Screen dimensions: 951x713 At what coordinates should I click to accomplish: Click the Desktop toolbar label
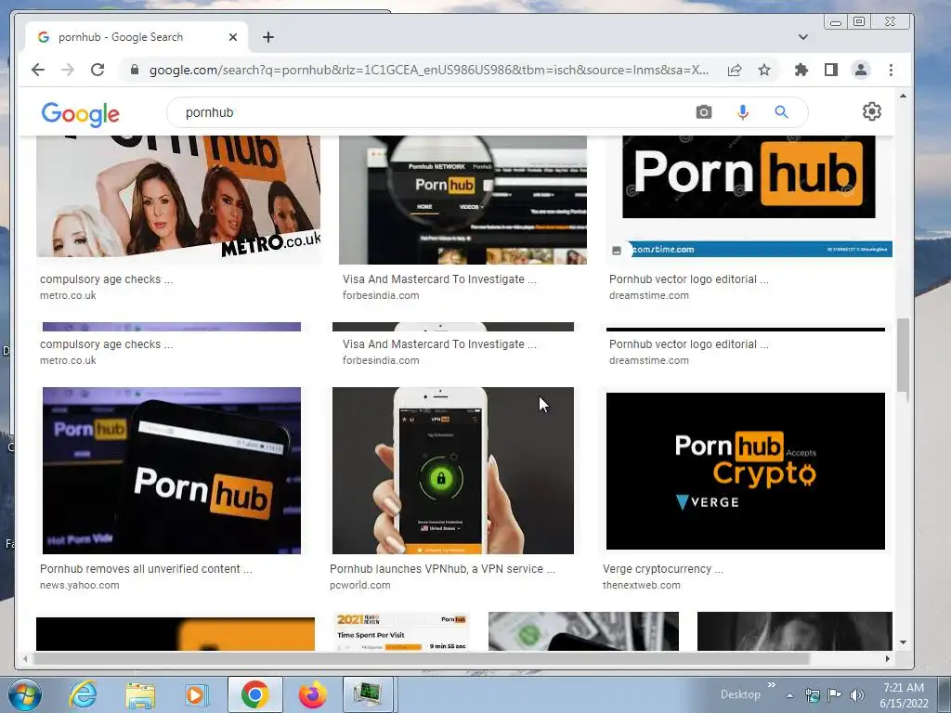[x=740, y=694]
